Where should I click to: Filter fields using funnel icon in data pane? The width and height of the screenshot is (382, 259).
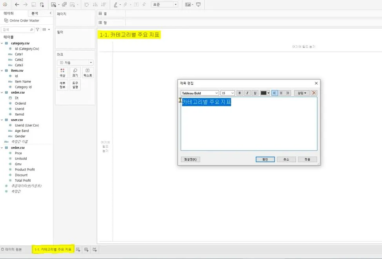(x=38, y=29)
